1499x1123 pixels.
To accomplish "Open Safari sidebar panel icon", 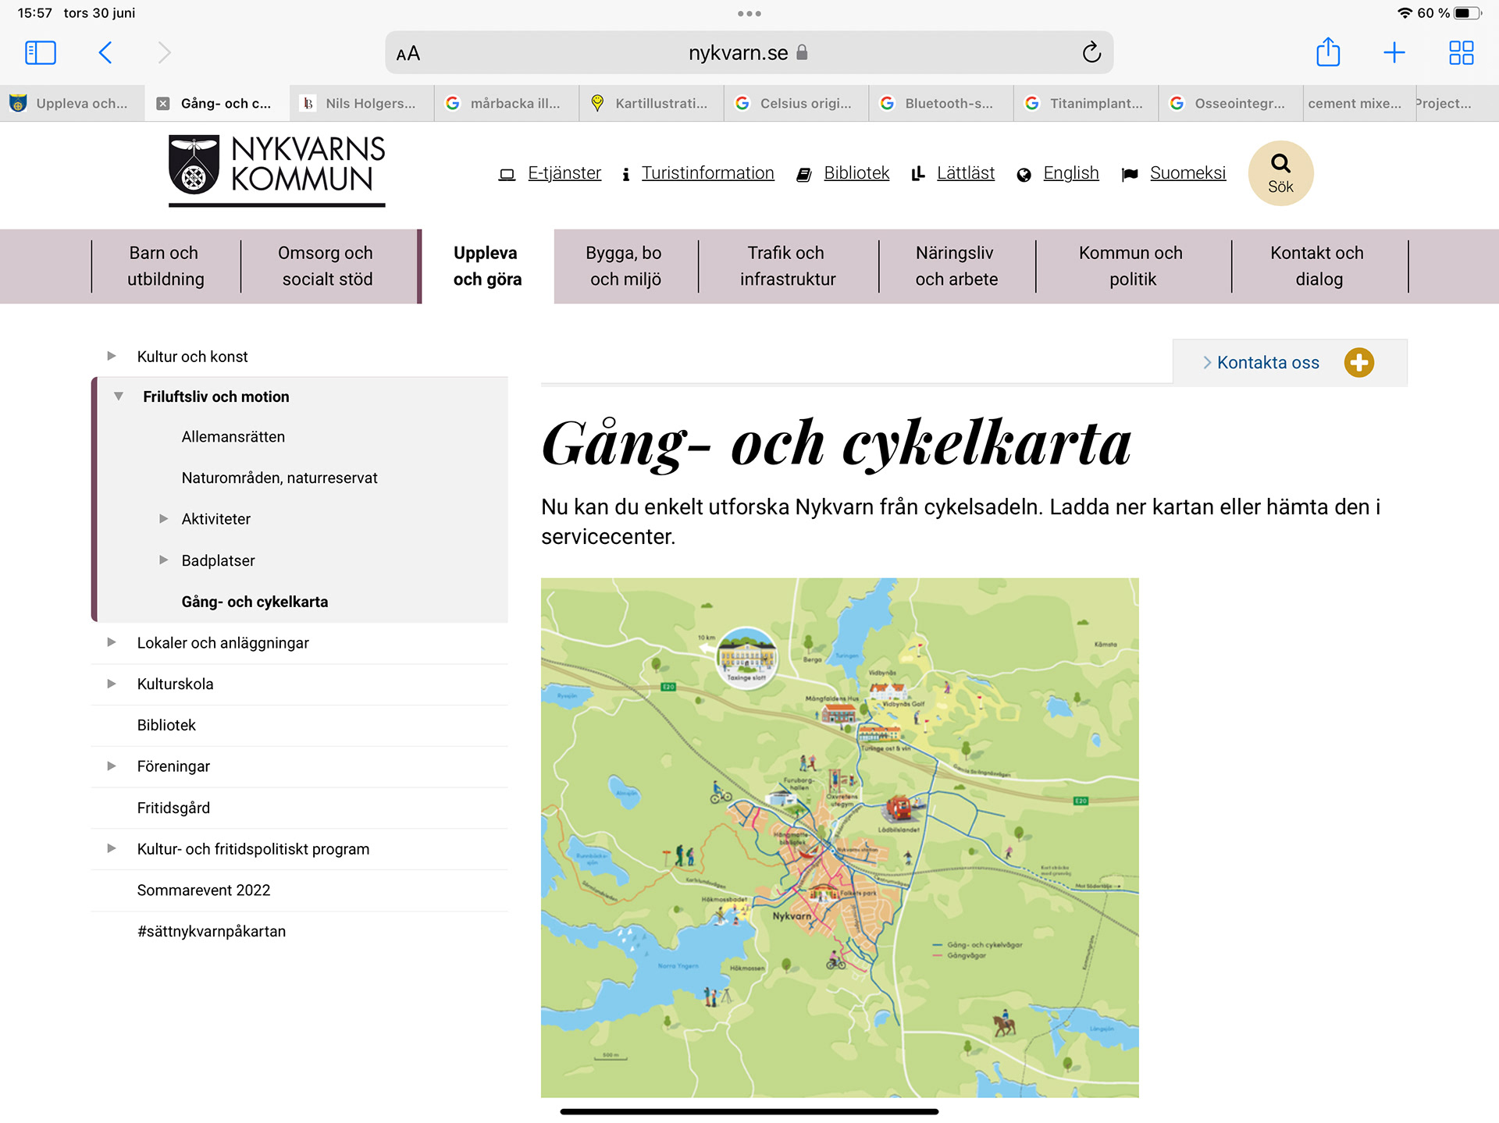I will click(x=41, y=53).
